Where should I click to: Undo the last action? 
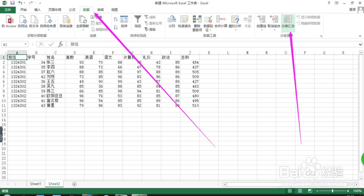(20, 3)
